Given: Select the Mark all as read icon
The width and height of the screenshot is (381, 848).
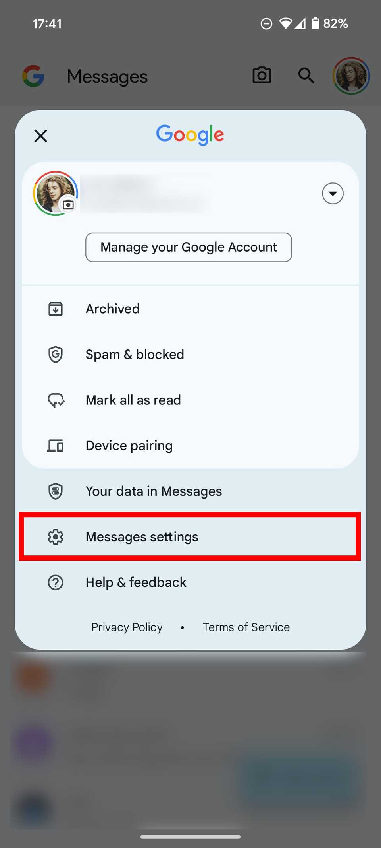Looking at the screenshot, I should tap(56, 400).
